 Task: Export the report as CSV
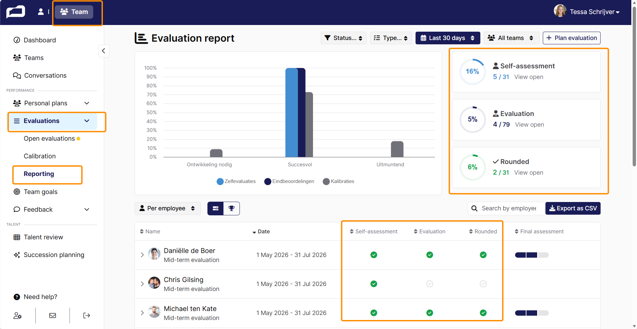pyautogui.click(x=573, y=208)
